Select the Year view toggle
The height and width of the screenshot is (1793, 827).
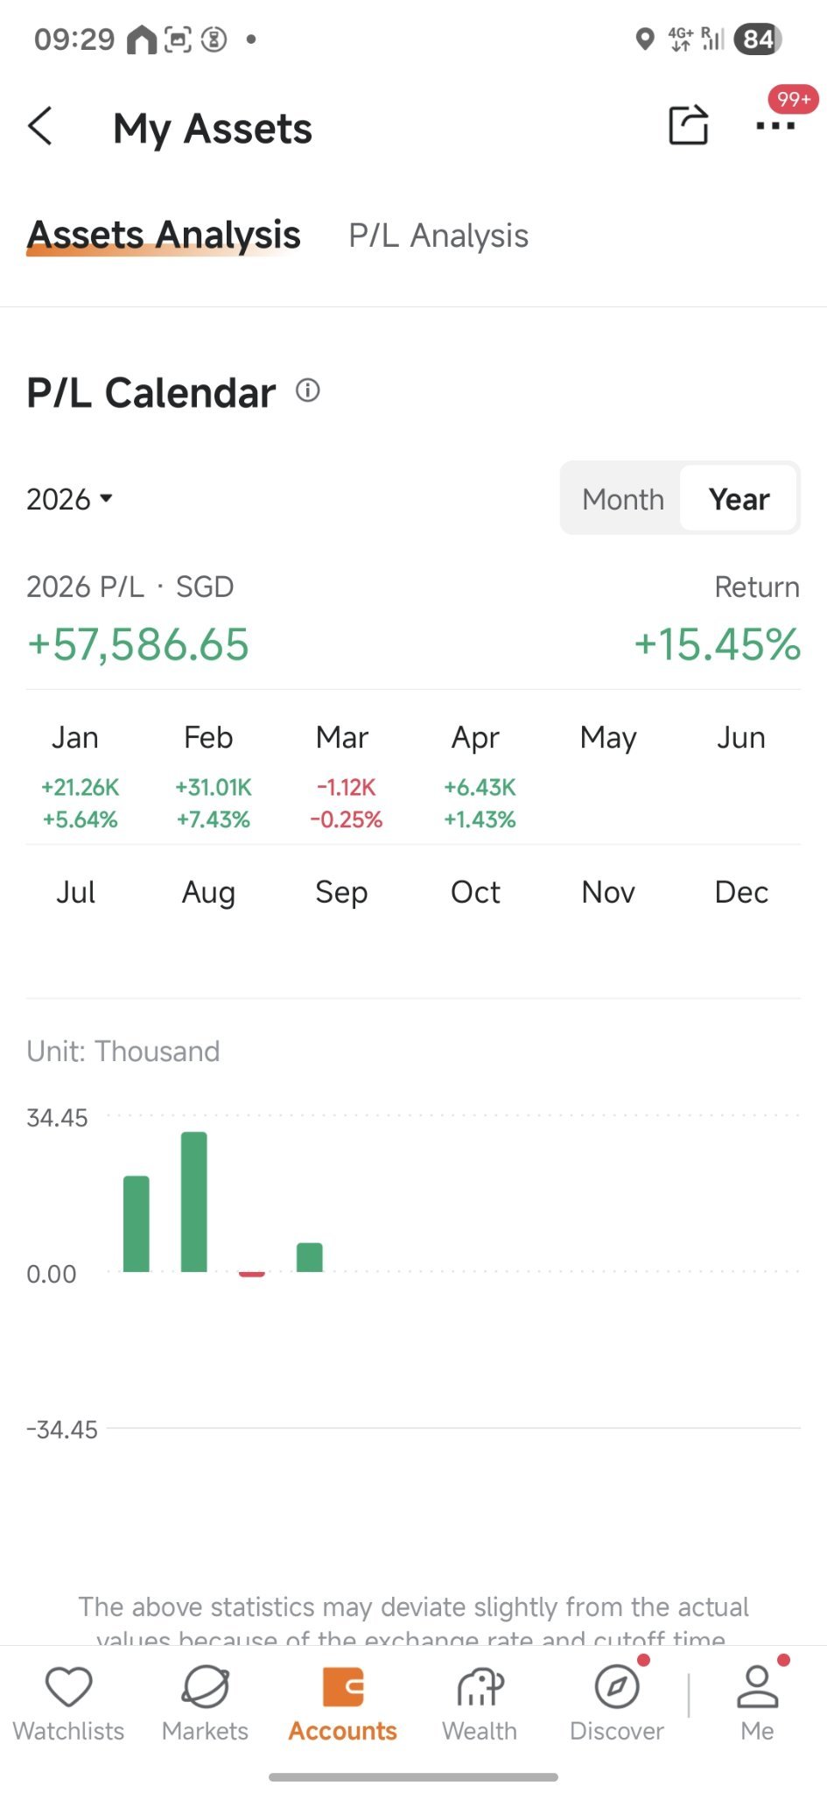(739, 499)
